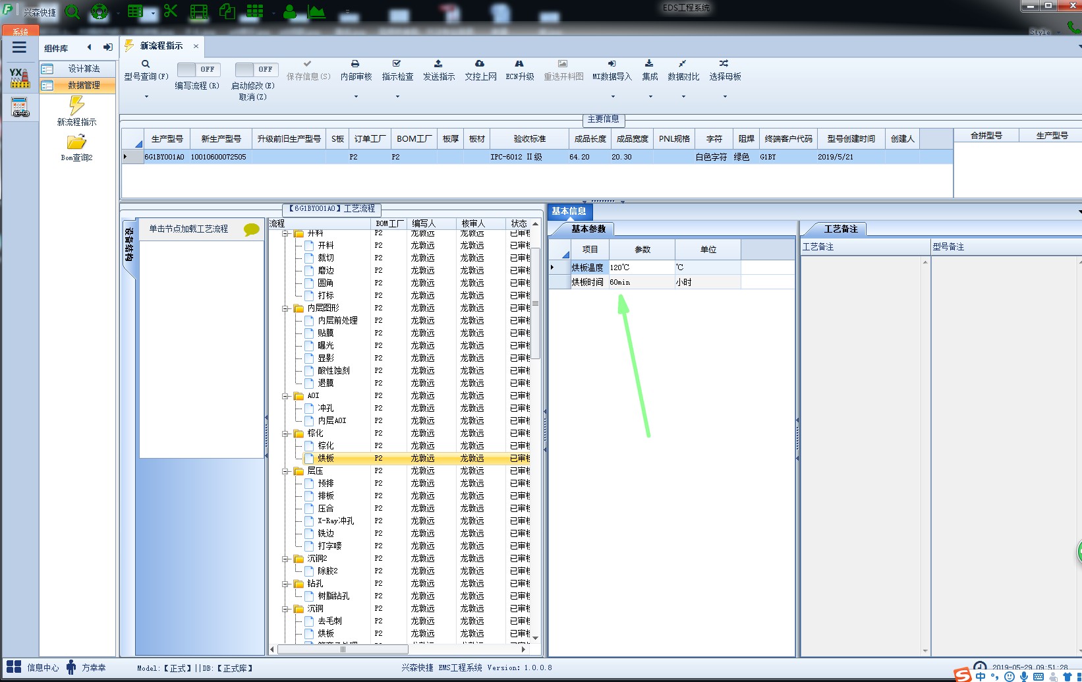Viewport: 1082px width, 682px height.
Task: Click 选择母板 shuffle toolbar icon
Action: pos(724,64)
